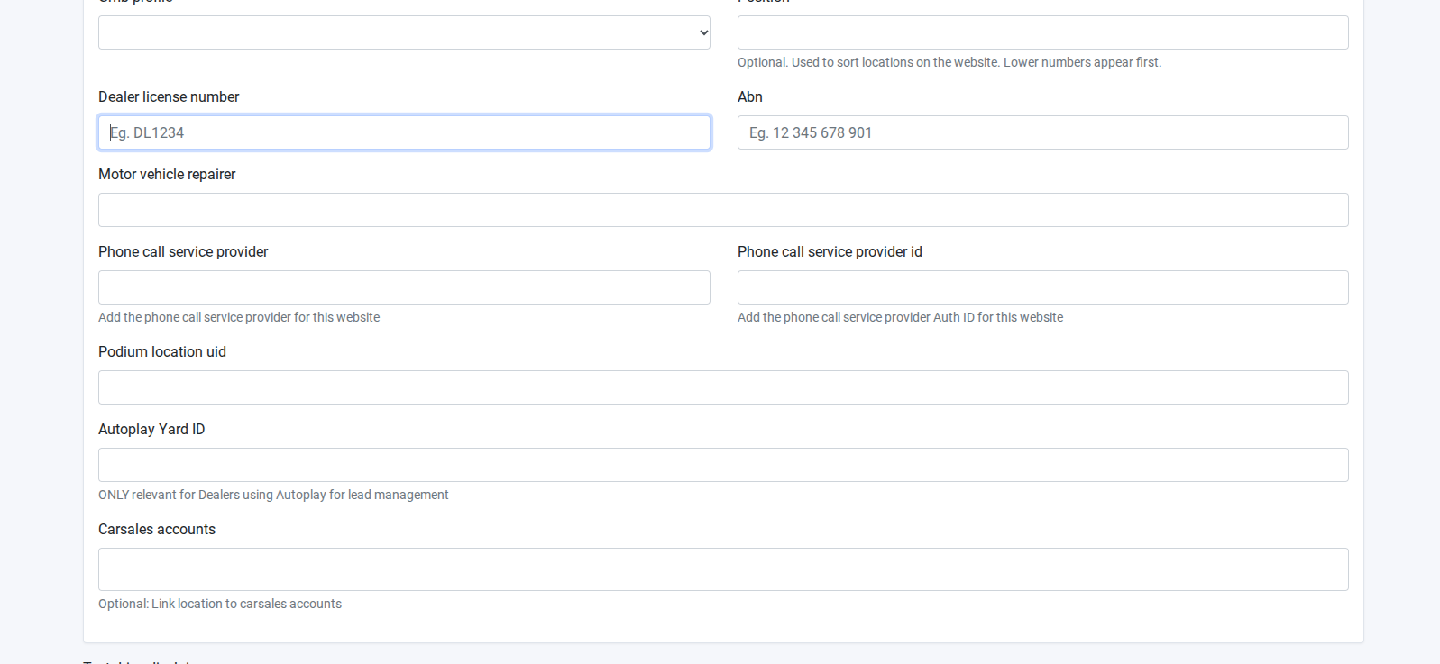Focus the Podium location uid input
The height and width of the screenshot is (664, 1440).
[723, 387]
